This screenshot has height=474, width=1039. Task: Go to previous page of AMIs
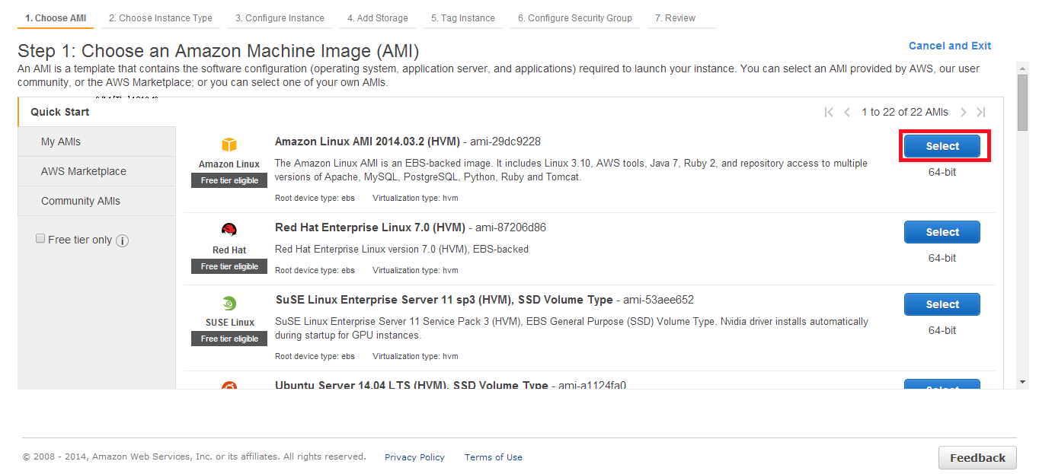(847, 113)
